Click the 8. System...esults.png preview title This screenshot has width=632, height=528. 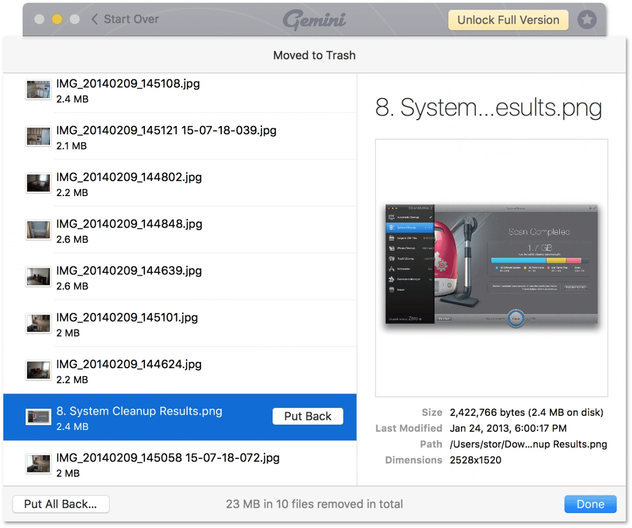tap(489, 108)
